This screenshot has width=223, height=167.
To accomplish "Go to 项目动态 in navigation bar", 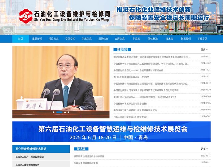I will pos(54,39).
